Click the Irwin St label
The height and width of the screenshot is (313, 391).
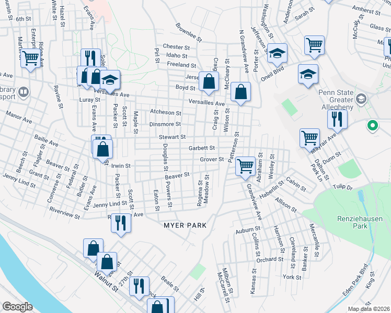(121, 166)
